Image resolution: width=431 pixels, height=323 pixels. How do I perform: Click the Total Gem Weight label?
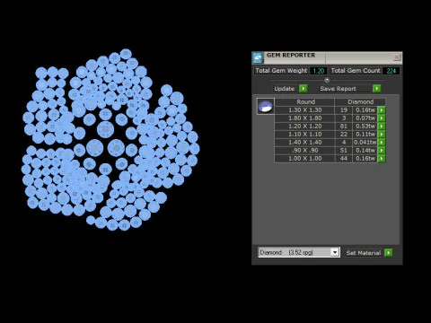point(281,71)
